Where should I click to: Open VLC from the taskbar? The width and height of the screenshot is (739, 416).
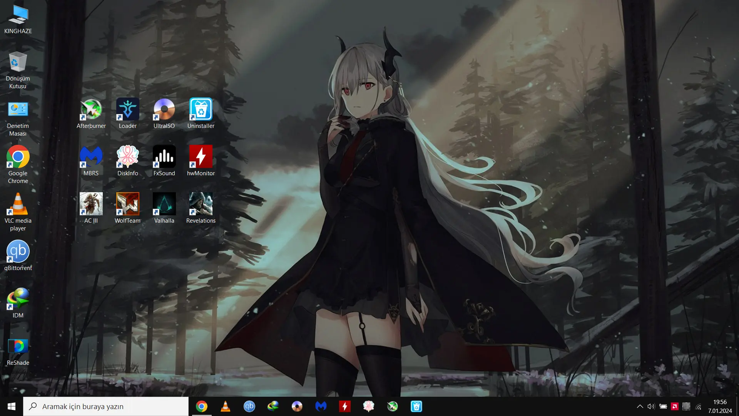point(226,406)
